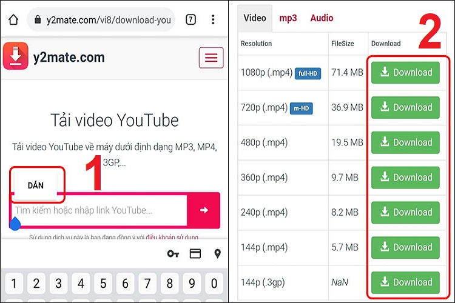Tap keyboard key 2
Viewport: 455px width, 303px height.
pyautogui.click(x=36, y=283)
